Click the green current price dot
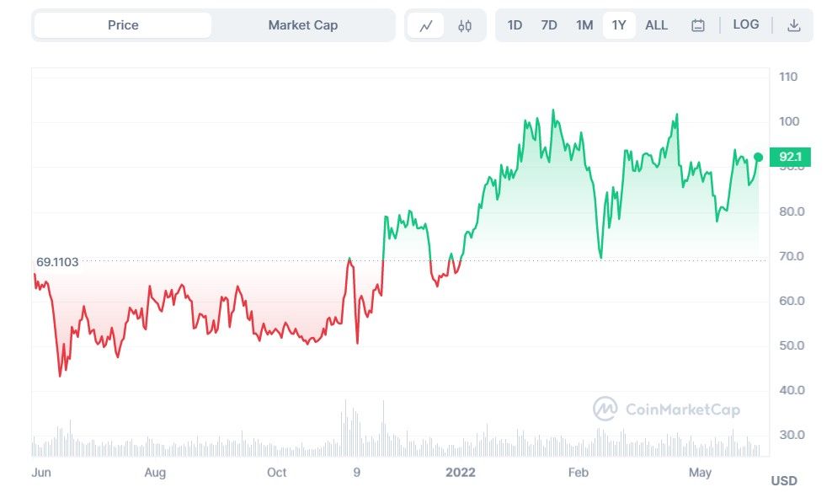 click(759, 157)
